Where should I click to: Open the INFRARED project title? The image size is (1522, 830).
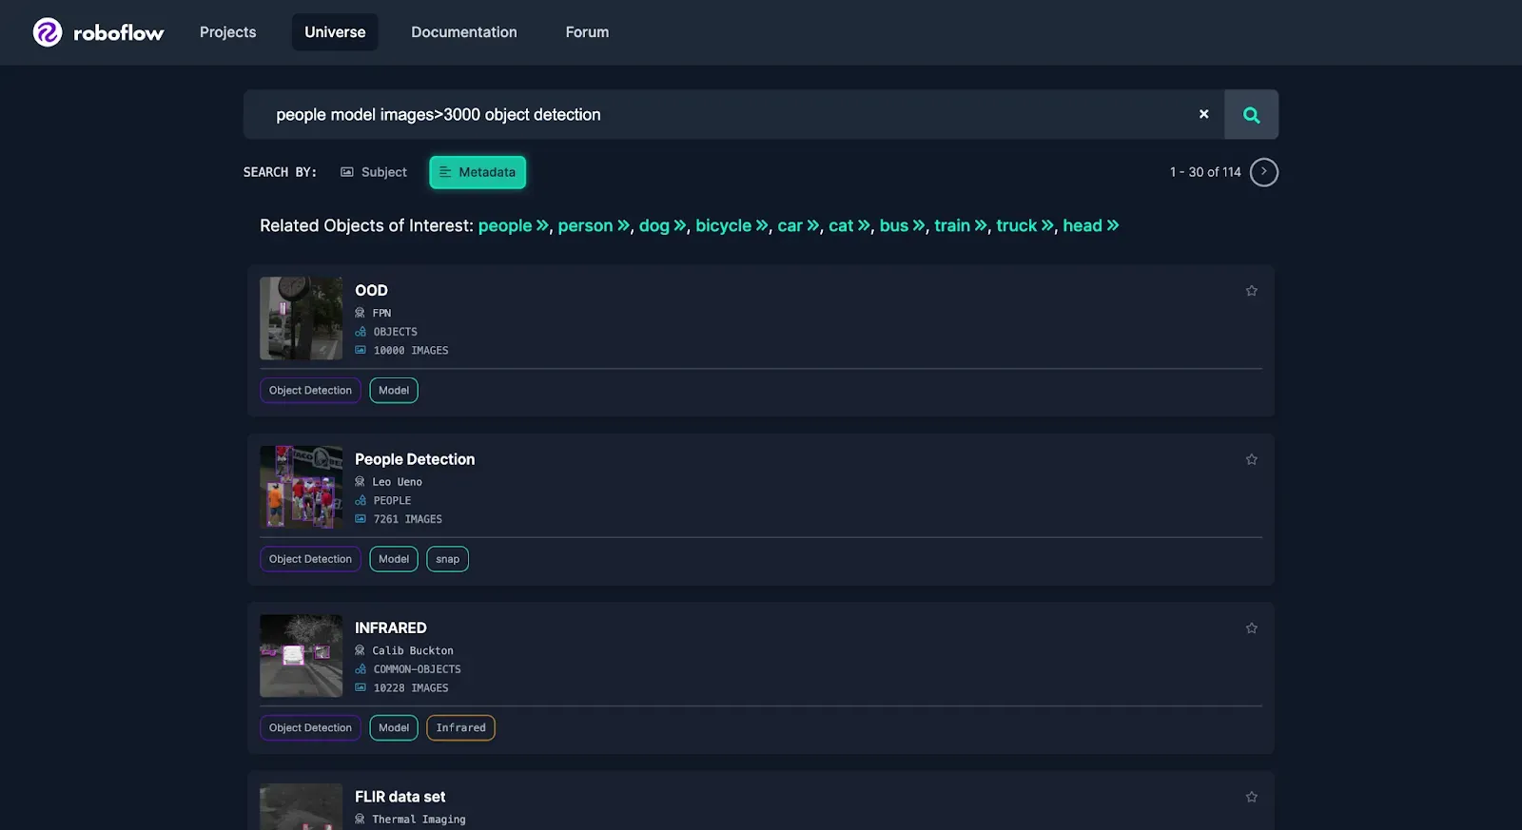click(391, 628)
